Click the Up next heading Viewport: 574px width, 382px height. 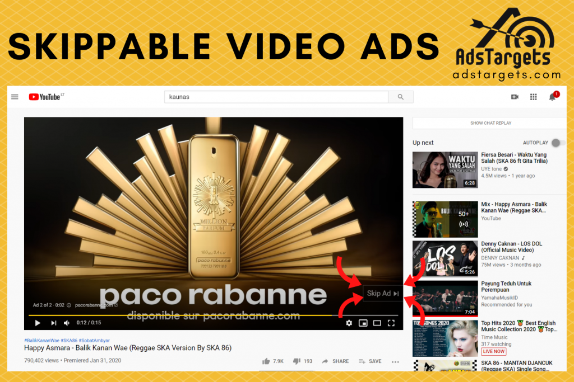pyautogui.click(x=423, y=143)
